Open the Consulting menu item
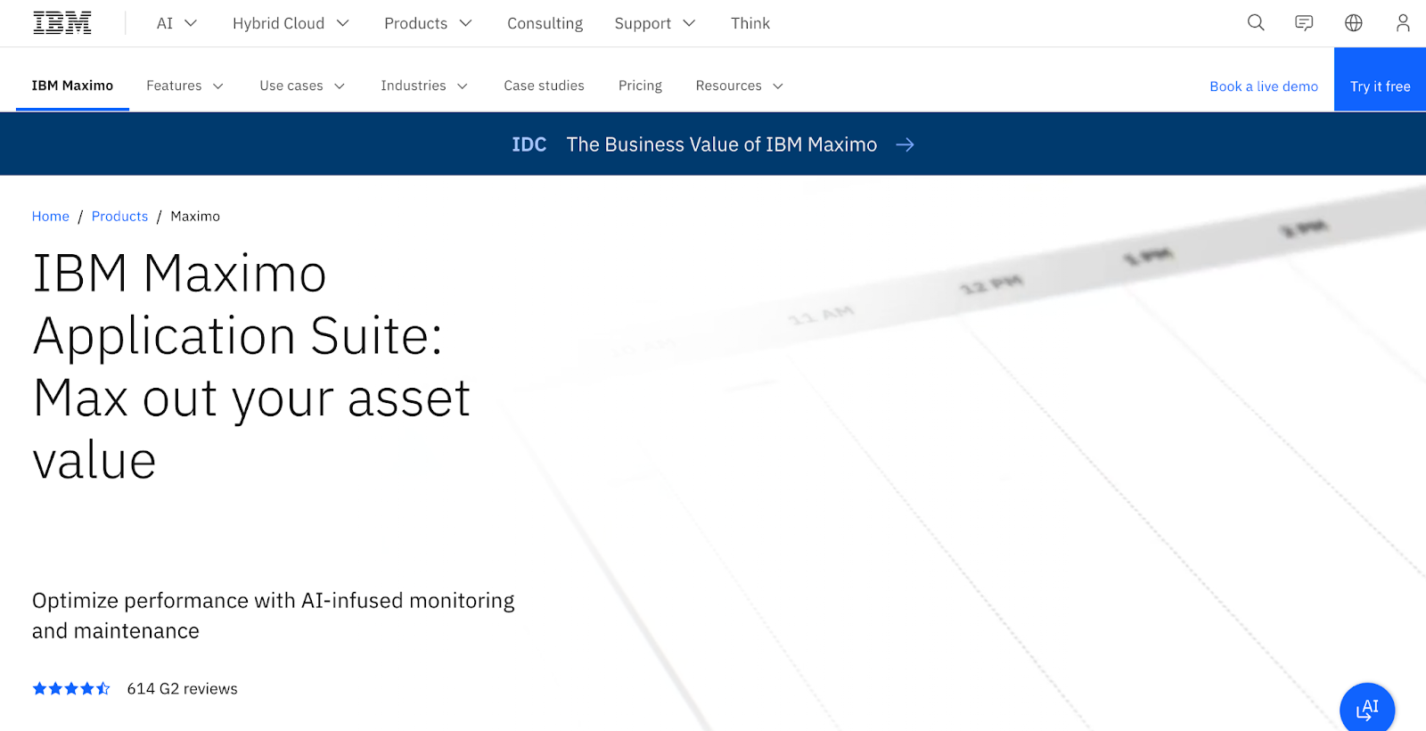The height and width of the screenshot is (731, 1426). (x=545, y=23)
